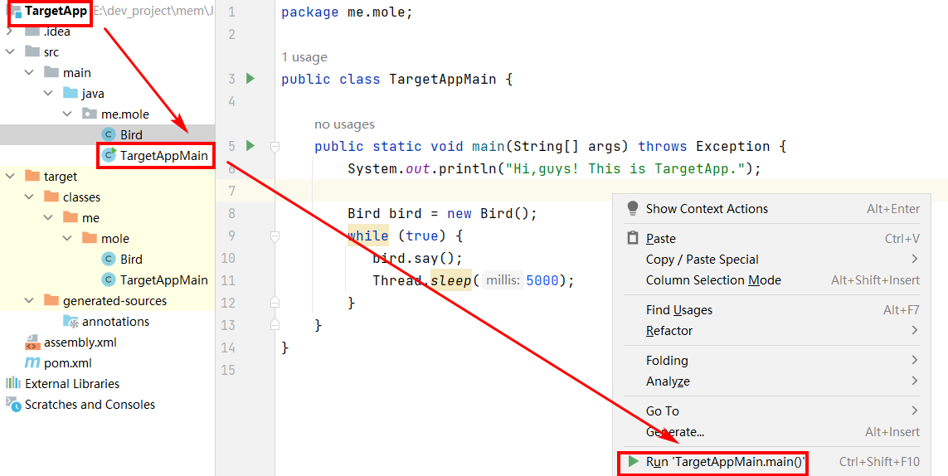Click the '1 usage' hint above class

click(x=304, y=57)
